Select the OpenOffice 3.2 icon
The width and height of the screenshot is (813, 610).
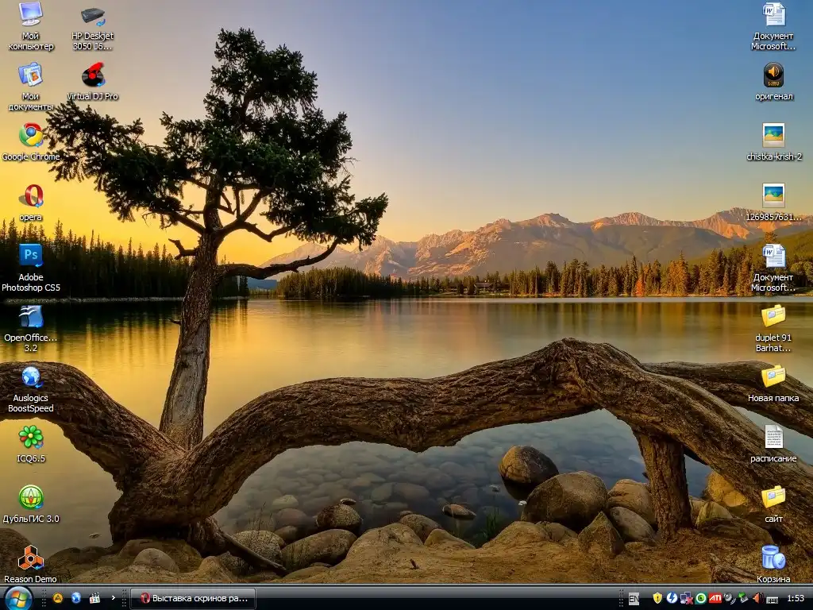coord(31,317)
